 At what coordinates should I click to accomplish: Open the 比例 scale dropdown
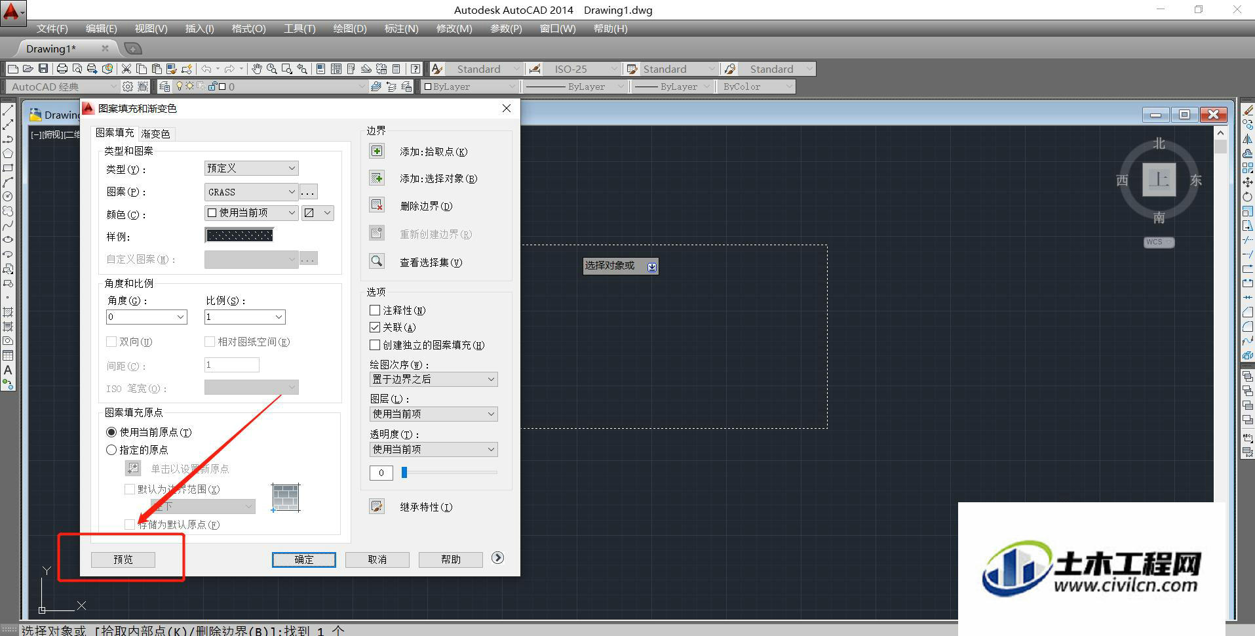(245, 317)
